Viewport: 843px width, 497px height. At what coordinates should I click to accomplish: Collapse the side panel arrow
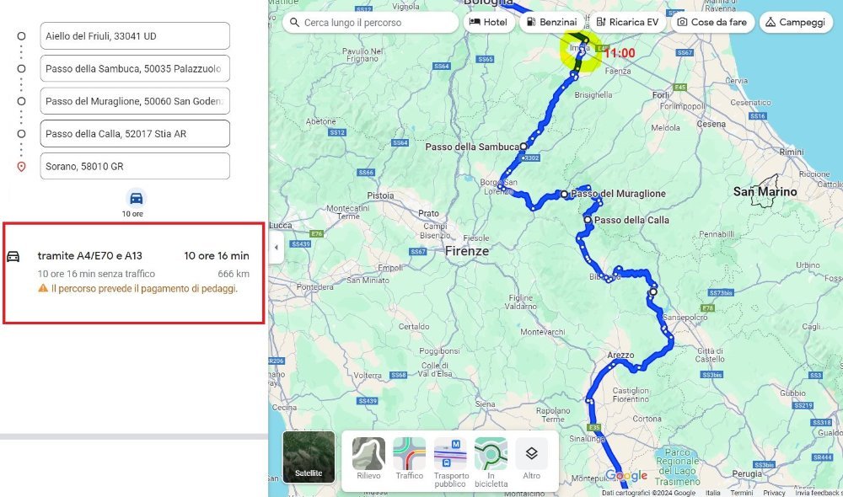click(x=277, y=248)
